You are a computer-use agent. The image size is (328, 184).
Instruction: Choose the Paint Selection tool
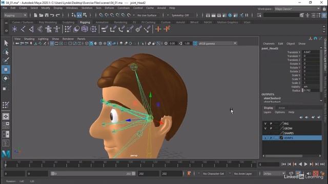pyautogui.click(x=6, y=60)
